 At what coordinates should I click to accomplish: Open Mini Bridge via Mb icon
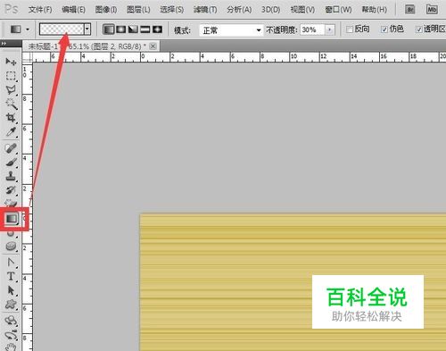(x=432, y=10)
